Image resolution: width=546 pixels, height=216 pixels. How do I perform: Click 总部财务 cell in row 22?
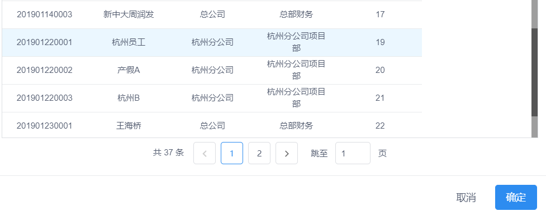click(296, 125)
